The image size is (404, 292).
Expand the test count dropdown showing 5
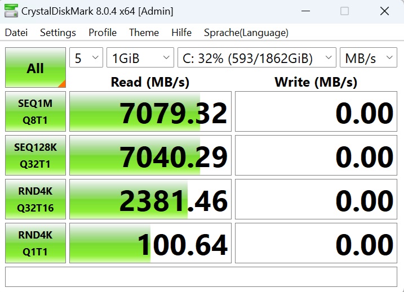86,57
